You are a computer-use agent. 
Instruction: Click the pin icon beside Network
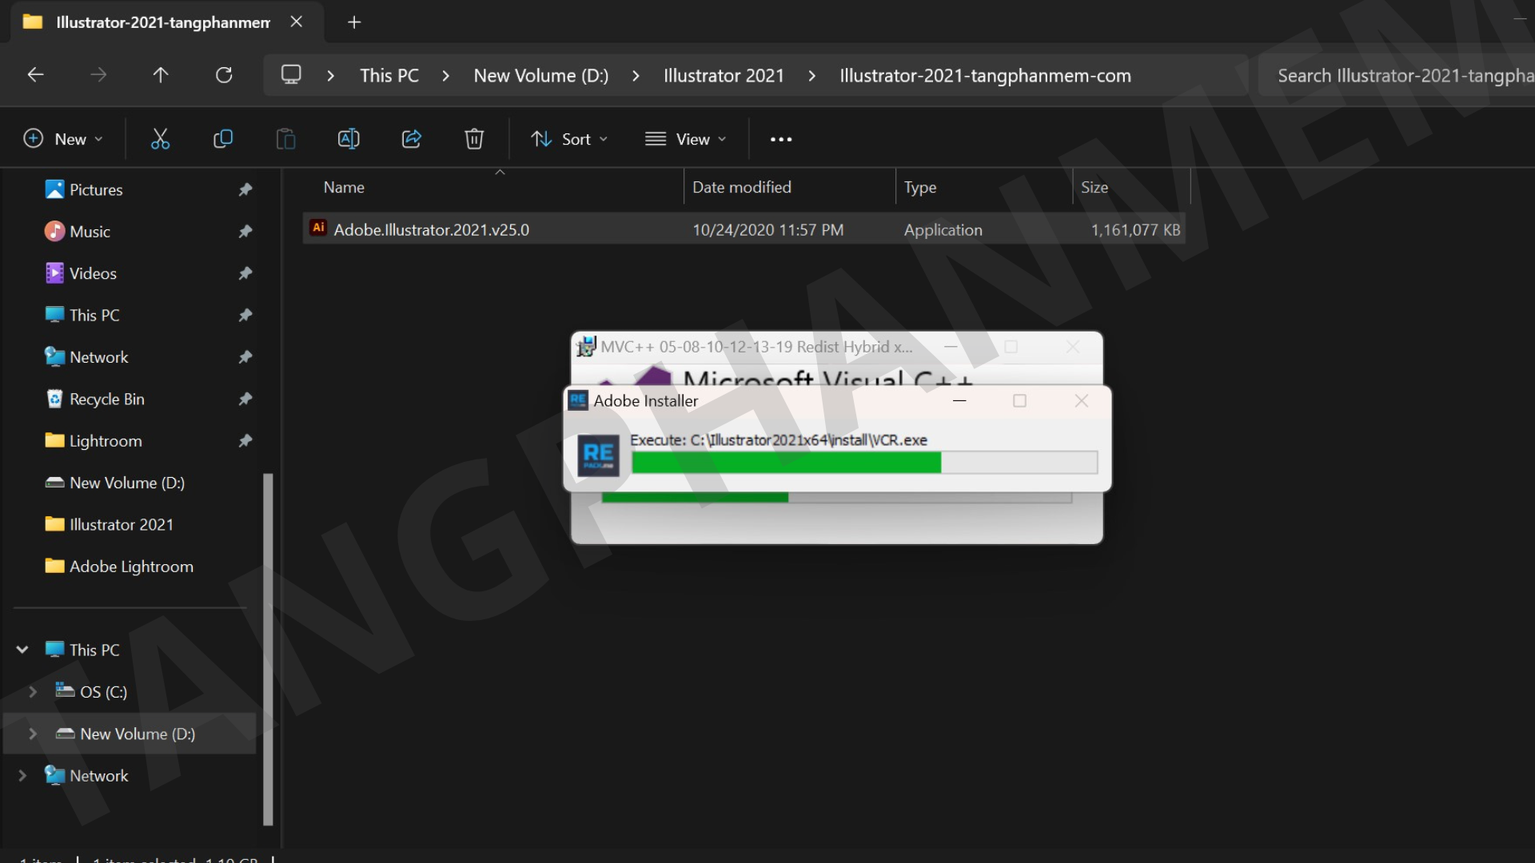click(x=245, y=357)
